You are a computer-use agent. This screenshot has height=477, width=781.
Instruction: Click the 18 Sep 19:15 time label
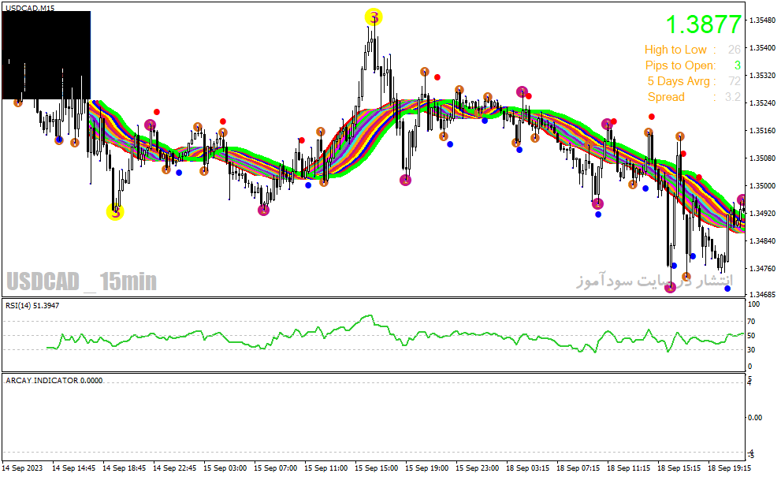tap(729, 468)
